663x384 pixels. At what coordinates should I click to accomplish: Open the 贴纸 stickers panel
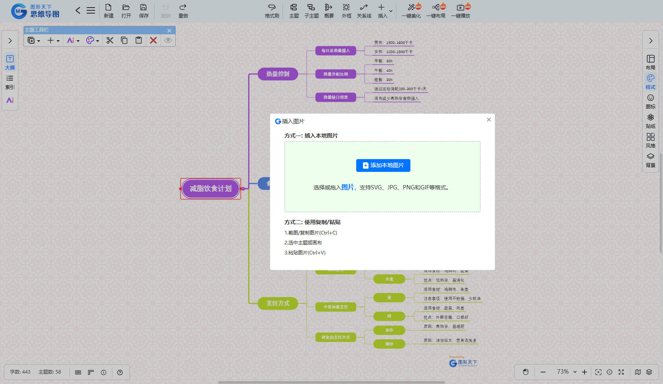pos(650,121)
